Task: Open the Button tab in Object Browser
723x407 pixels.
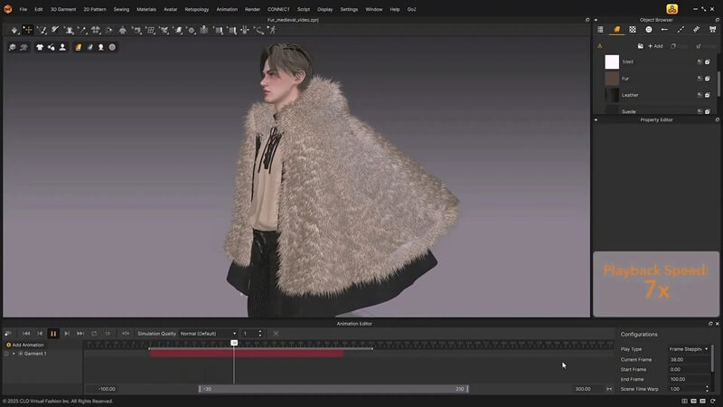Action: 649,30
